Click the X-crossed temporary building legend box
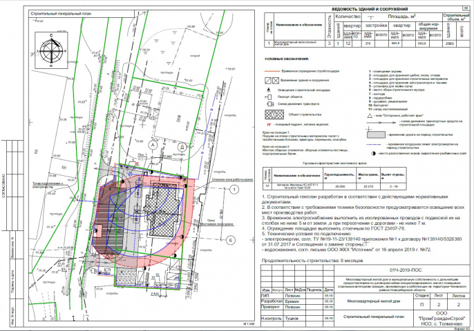The image size is (474, 331). 276,81
